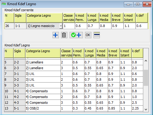
Task: Click the trash can delete icon
Action: click(64, 35)
